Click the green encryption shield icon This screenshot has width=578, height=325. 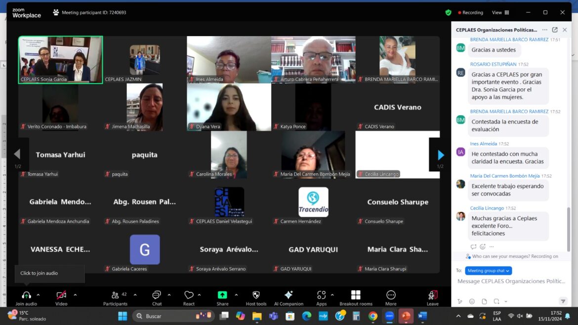(448, 12)
